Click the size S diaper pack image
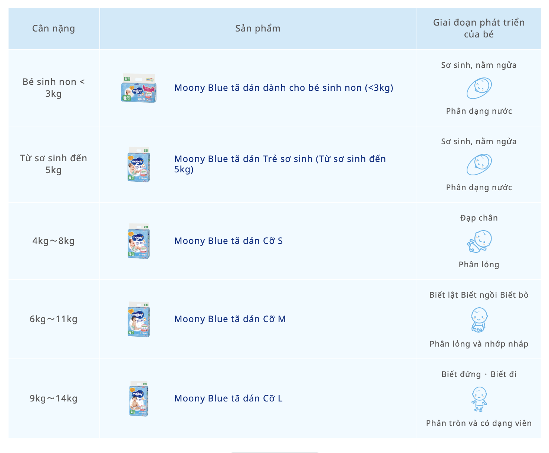The image size is (549, 453). pyautogui.click(x=139, y=241)
